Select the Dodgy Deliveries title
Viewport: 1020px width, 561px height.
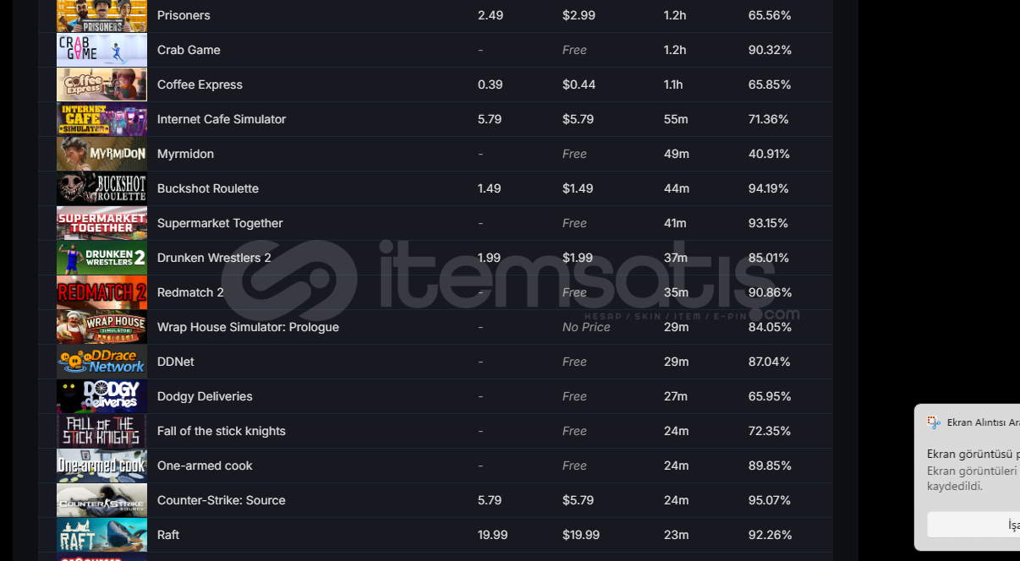[x=205, y=396]
